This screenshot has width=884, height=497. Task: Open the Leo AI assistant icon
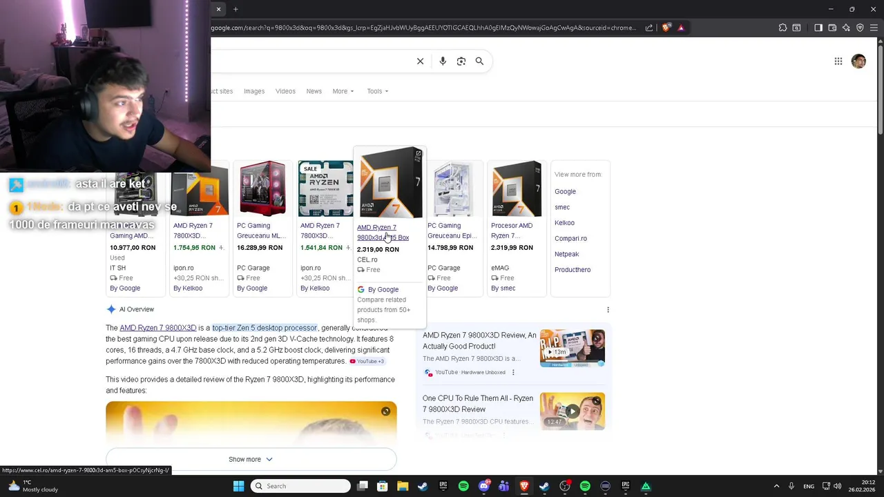[846, 28]
